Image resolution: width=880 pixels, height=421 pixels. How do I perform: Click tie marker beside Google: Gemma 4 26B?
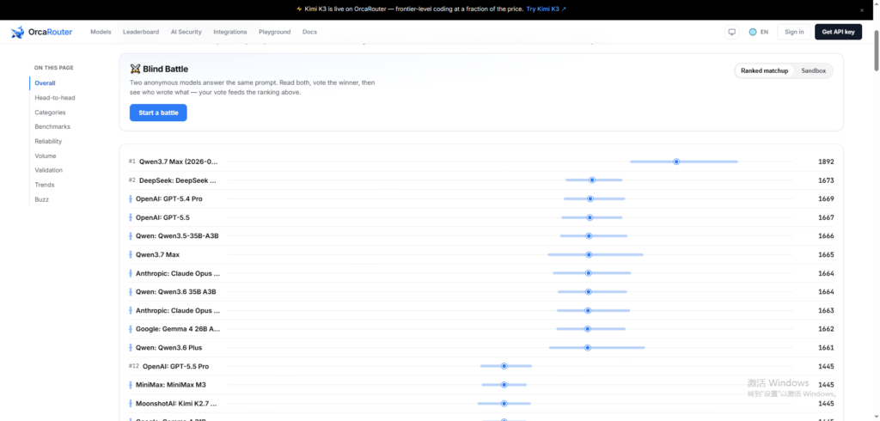tap(131, 329)
